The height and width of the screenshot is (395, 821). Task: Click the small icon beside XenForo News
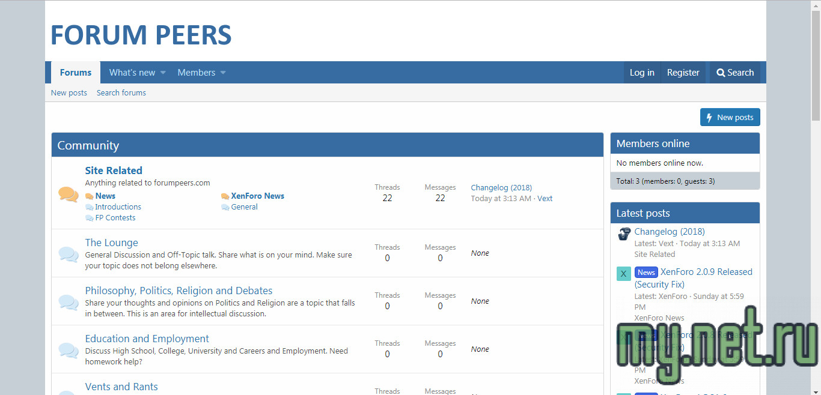(x=225, y=196)
